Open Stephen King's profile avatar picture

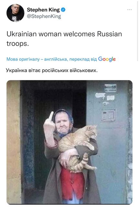coord(16,13)
